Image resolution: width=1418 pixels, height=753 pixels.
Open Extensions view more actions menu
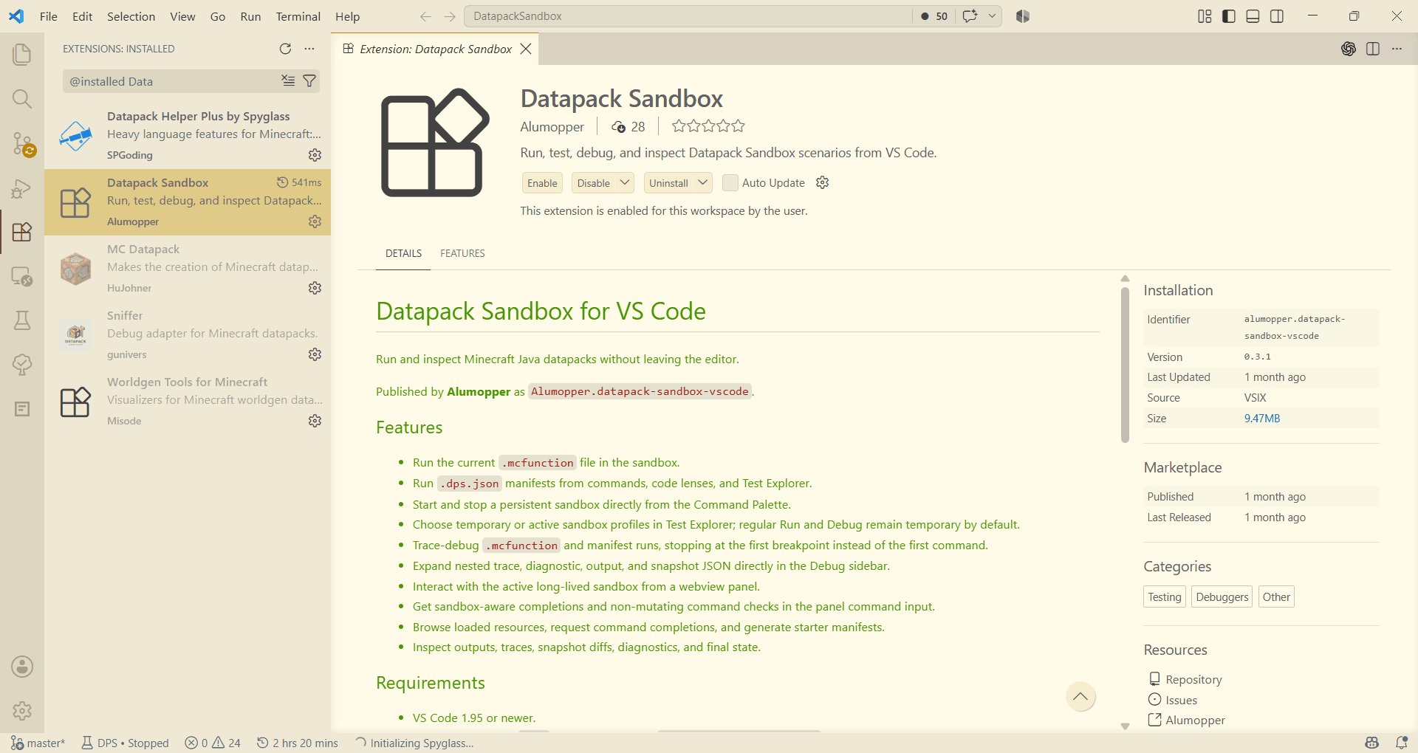[x=309, y=49]
